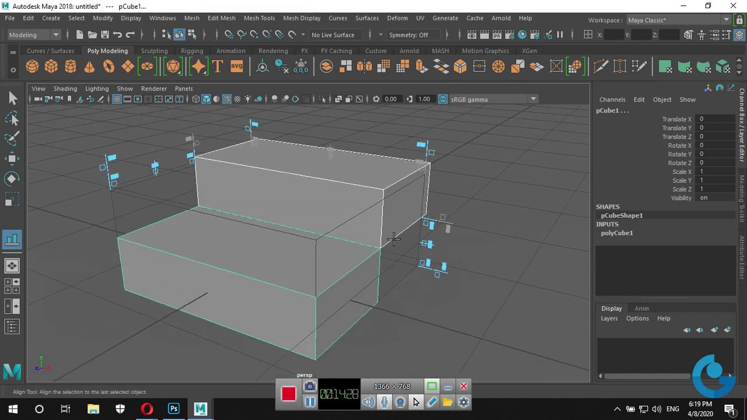Select pCubeShape1 in the Channel Box
Image resolution: width=747 pixels, height=420 pixels.
pyautogui.click(x=622, y=215)
